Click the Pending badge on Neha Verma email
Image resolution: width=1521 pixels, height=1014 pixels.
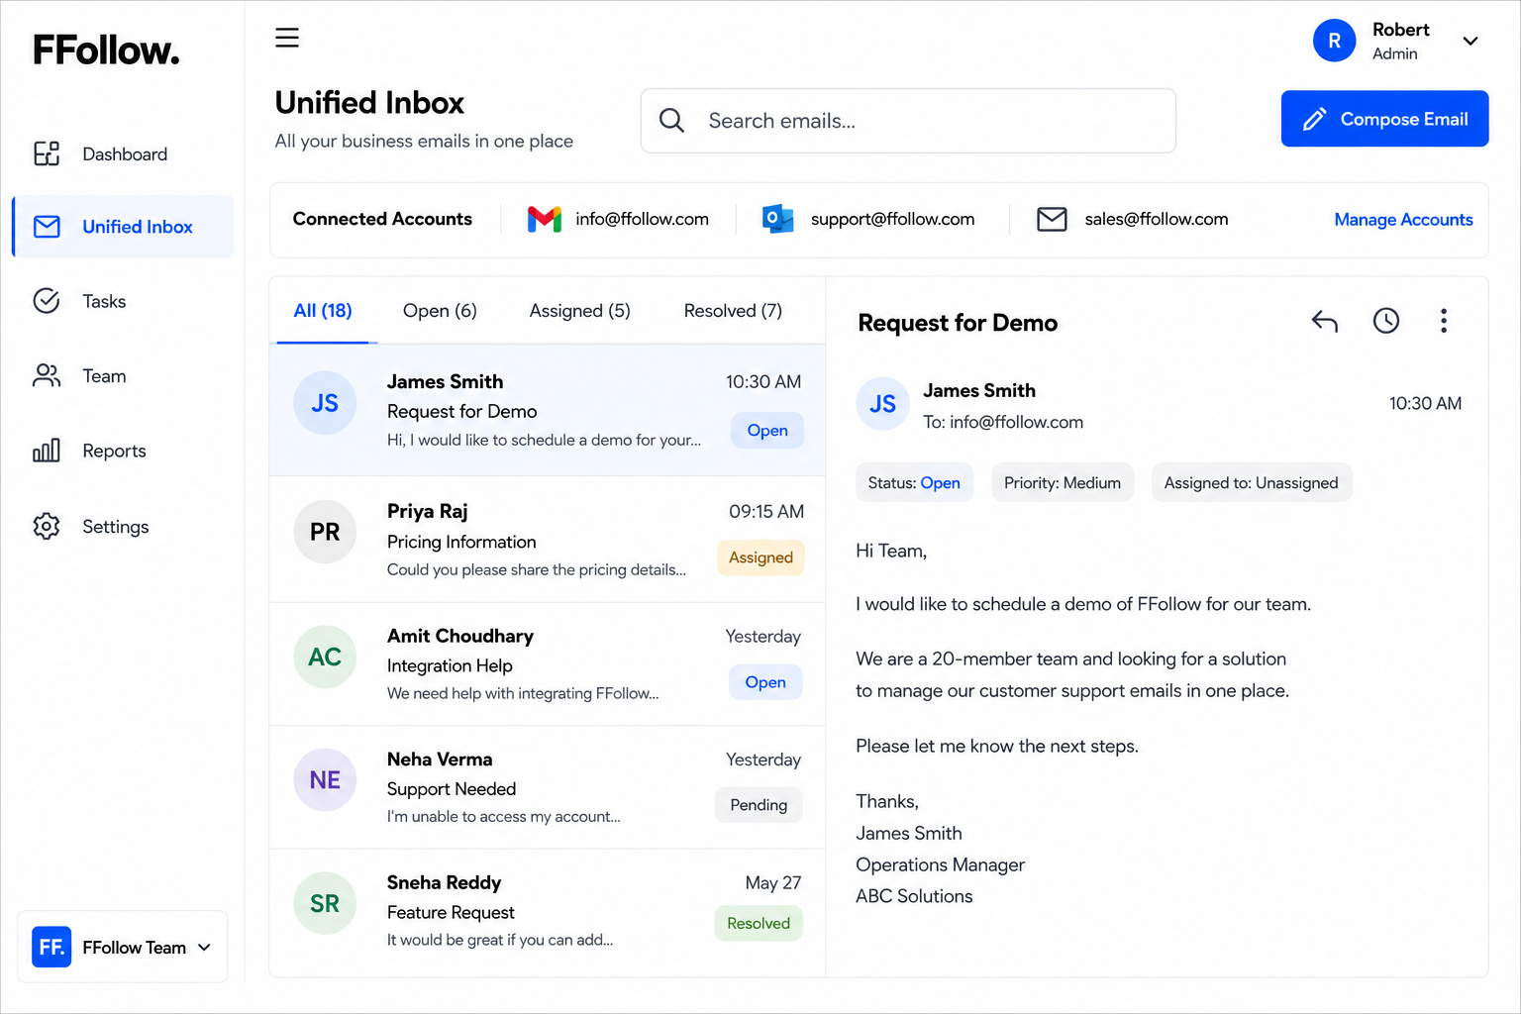pos(759,805)
